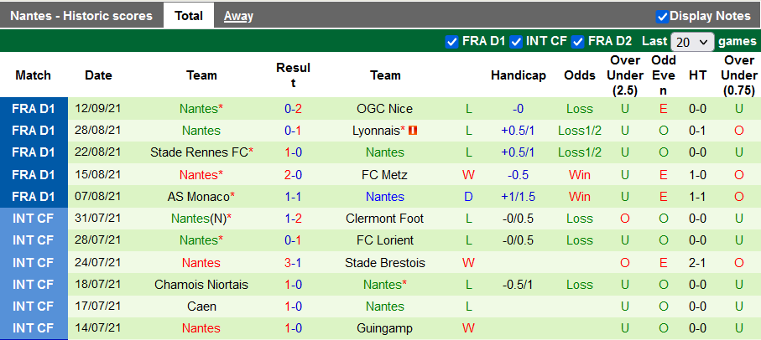Select the Clermont Foot team link
This screenshot has height=340, width=761.
pos(385,219)
